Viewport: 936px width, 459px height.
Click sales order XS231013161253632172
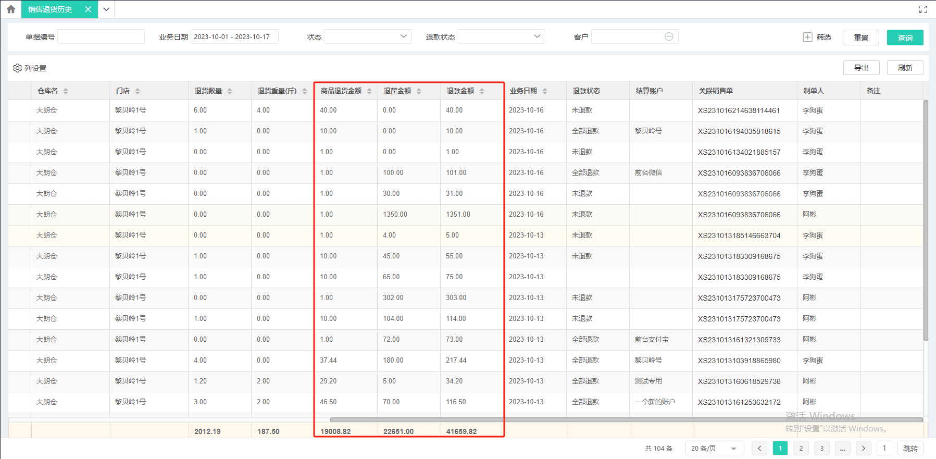tap(739, 402)
